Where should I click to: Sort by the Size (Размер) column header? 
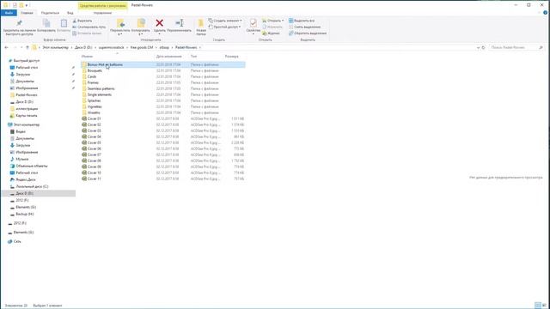231,57
